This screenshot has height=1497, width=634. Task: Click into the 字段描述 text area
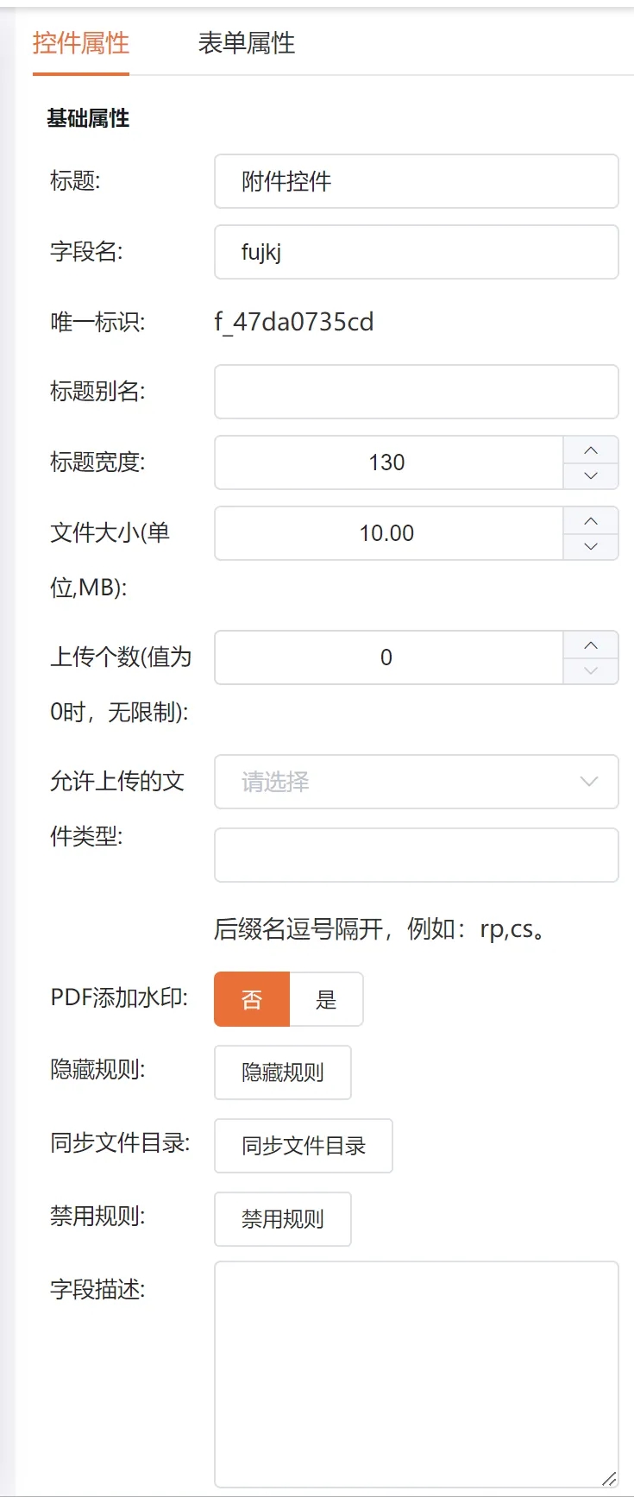coord(416,1374)
